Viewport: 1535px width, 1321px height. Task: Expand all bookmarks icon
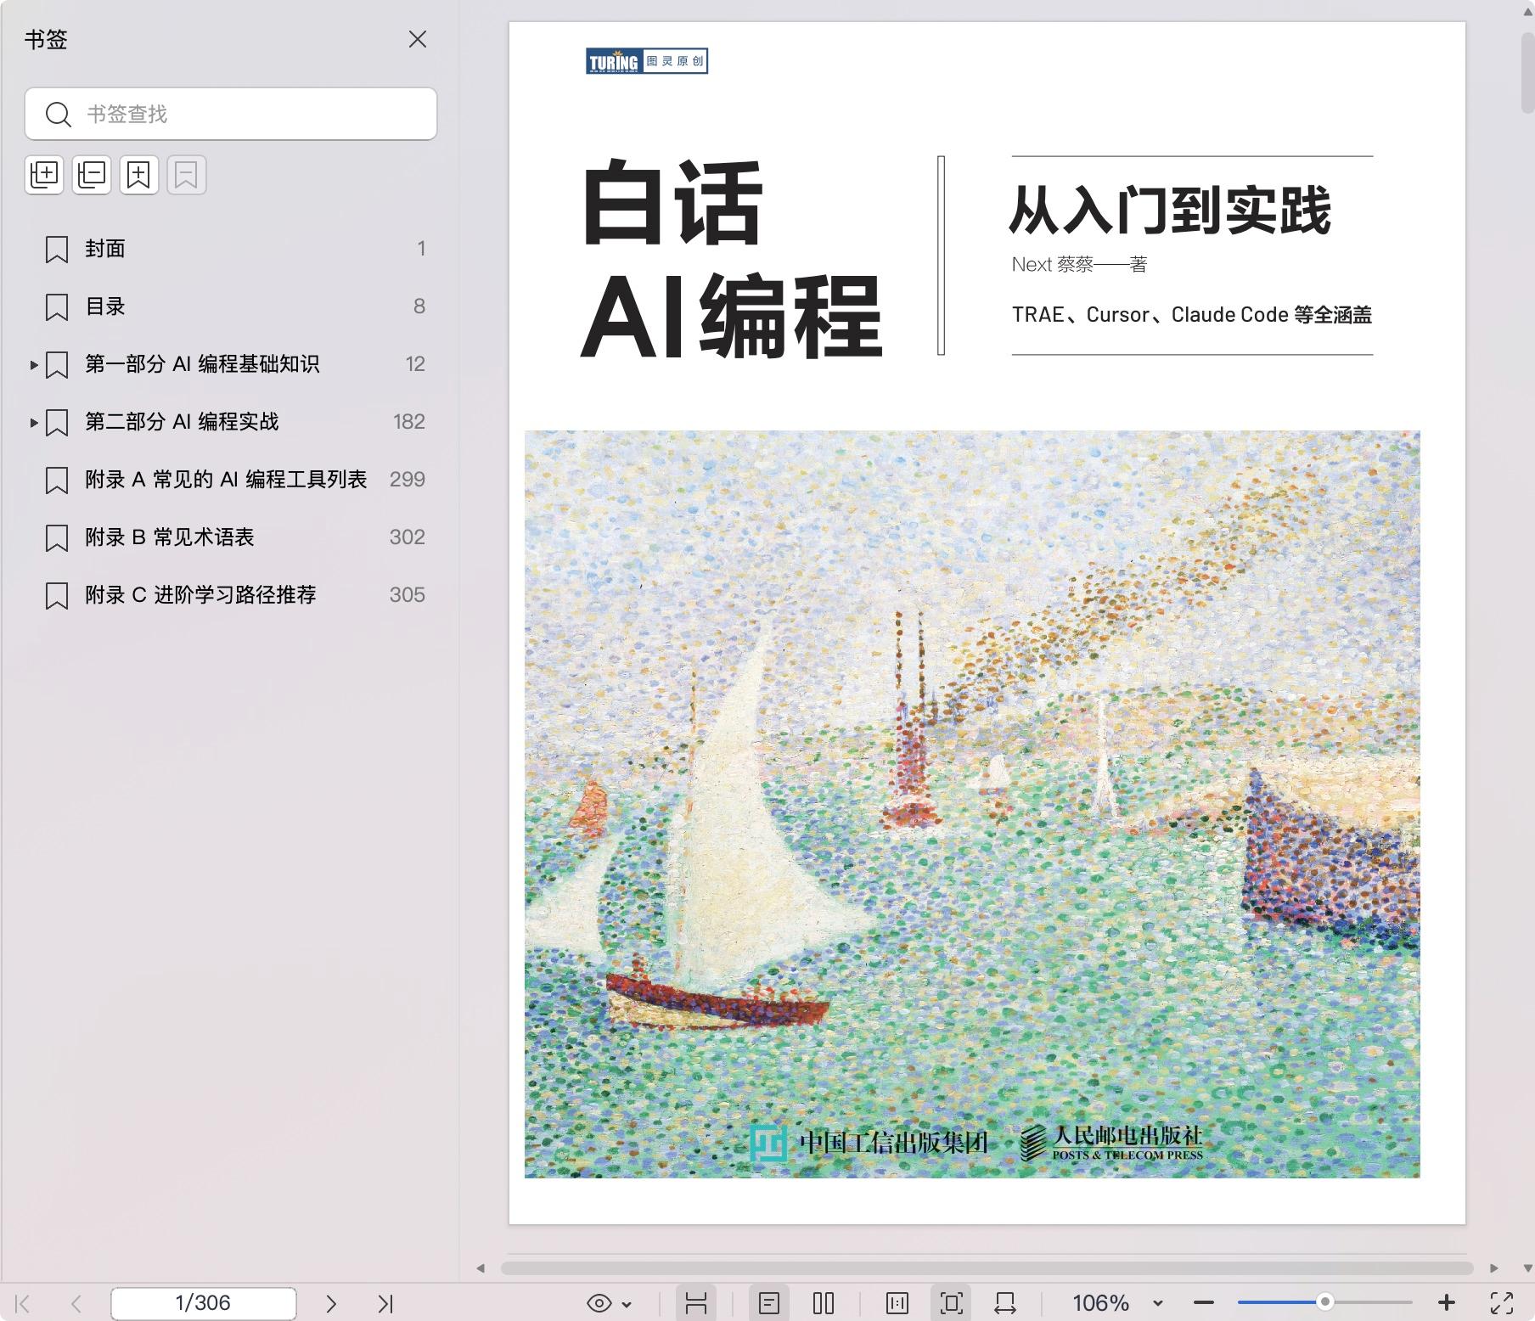point(44,175)
